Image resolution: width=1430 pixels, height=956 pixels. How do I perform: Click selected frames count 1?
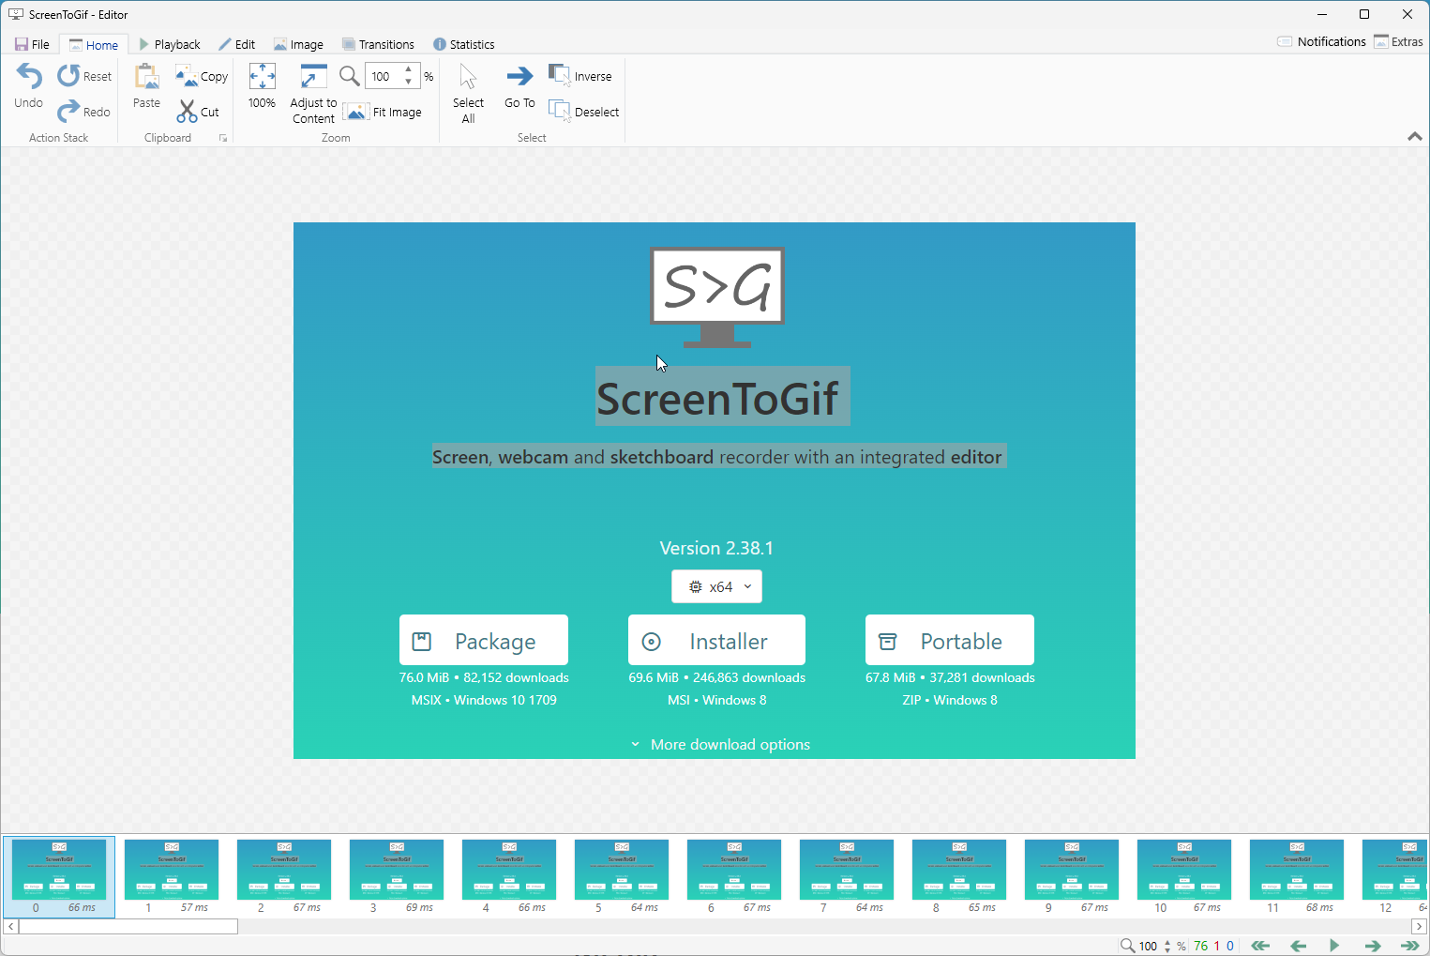[x=1217, y=946]
